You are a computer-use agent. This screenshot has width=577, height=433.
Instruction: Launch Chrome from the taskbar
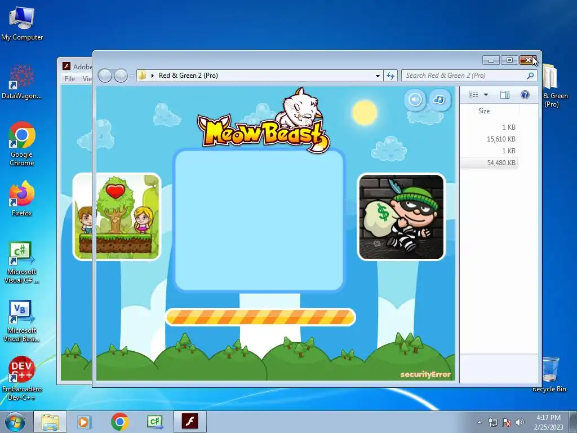coord(119,422)
